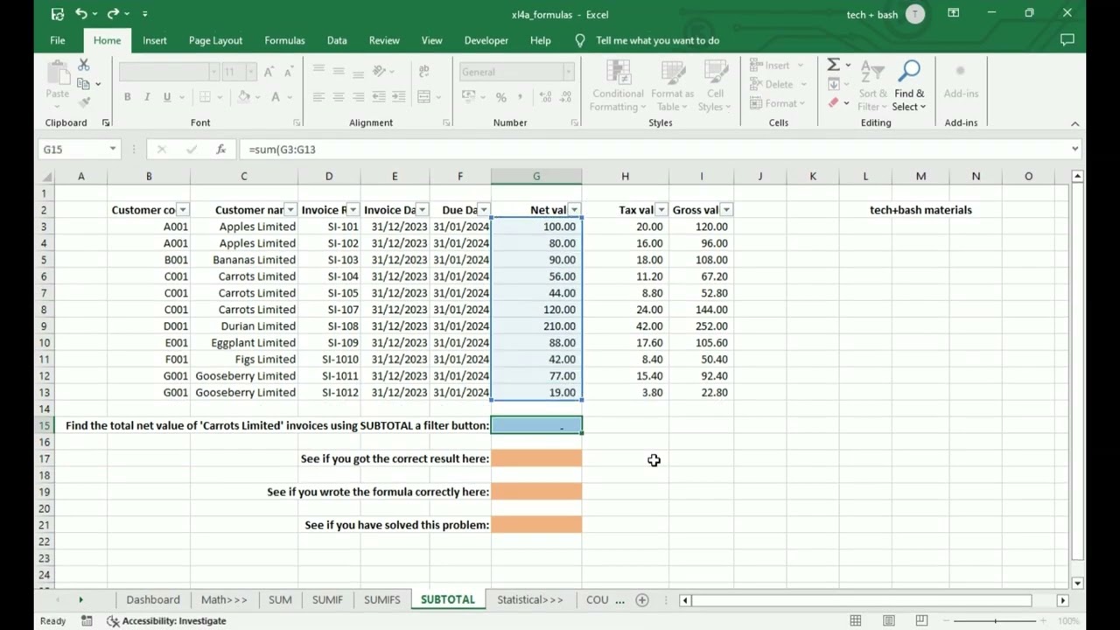
Task: Open Format as Table gallery
Action: (x=672, y=87)
